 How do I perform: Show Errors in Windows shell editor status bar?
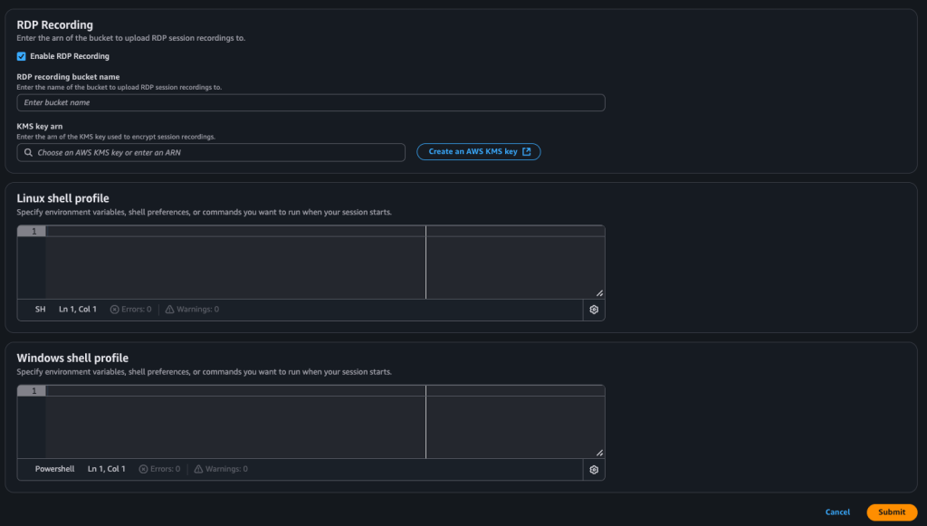[160, 469]
